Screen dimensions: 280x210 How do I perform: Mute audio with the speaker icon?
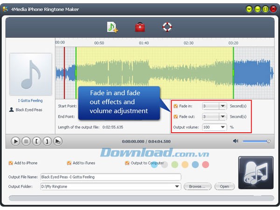(236, 141)
